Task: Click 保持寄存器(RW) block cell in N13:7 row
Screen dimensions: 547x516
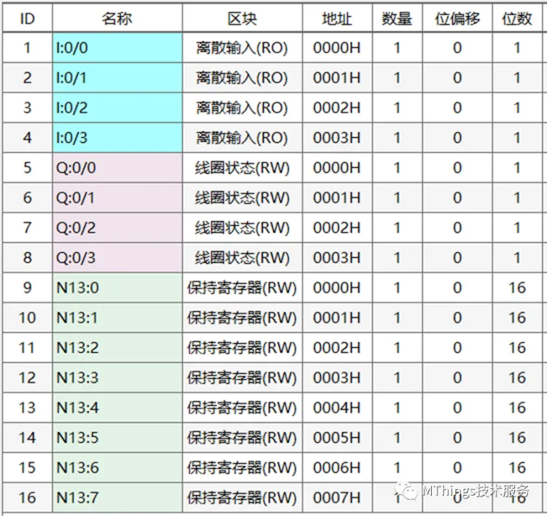Action: [242, 498]
